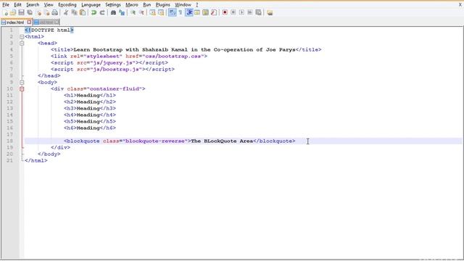Click the last toolbar icon after macro buttons
The image size is (464, 261).
[270, 12]
